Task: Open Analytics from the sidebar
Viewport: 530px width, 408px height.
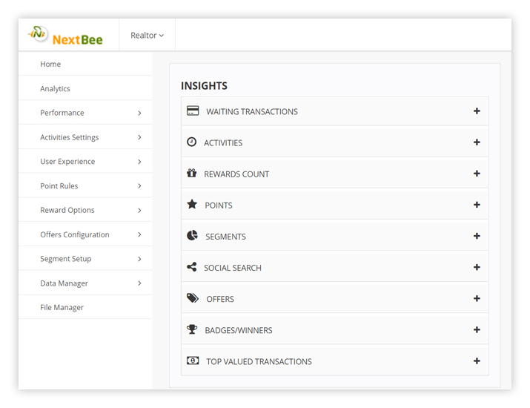Action: pyautogui.click(x=55, y=88)
